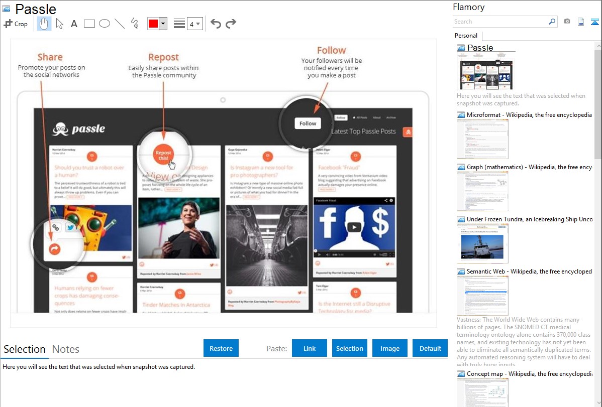
Task: Click the 'Concept map - Wikipedia' title
Action: pos(530,373)
